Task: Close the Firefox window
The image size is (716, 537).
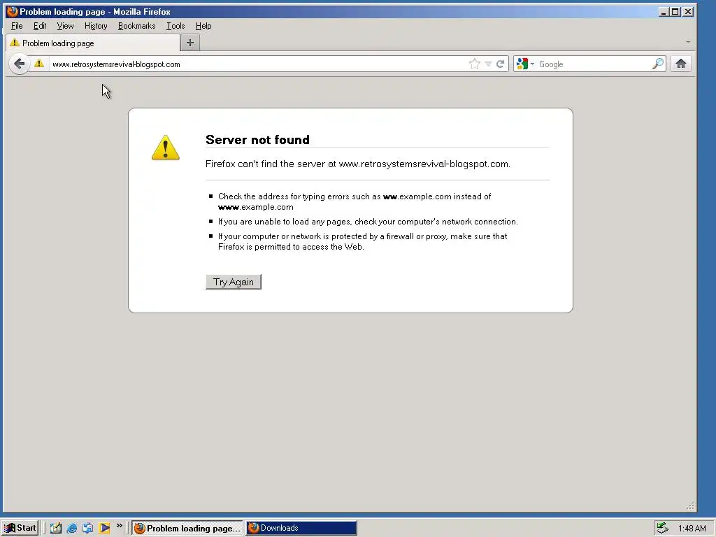Action: click(688, 11)
